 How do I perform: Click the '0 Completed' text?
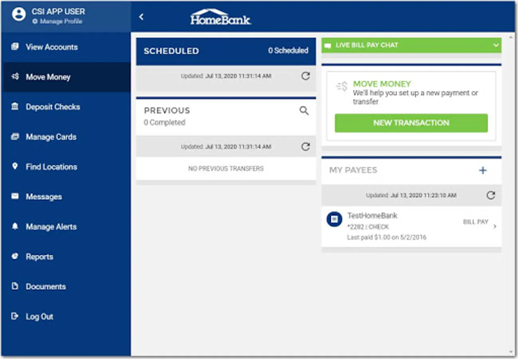[x=164, y=122]
